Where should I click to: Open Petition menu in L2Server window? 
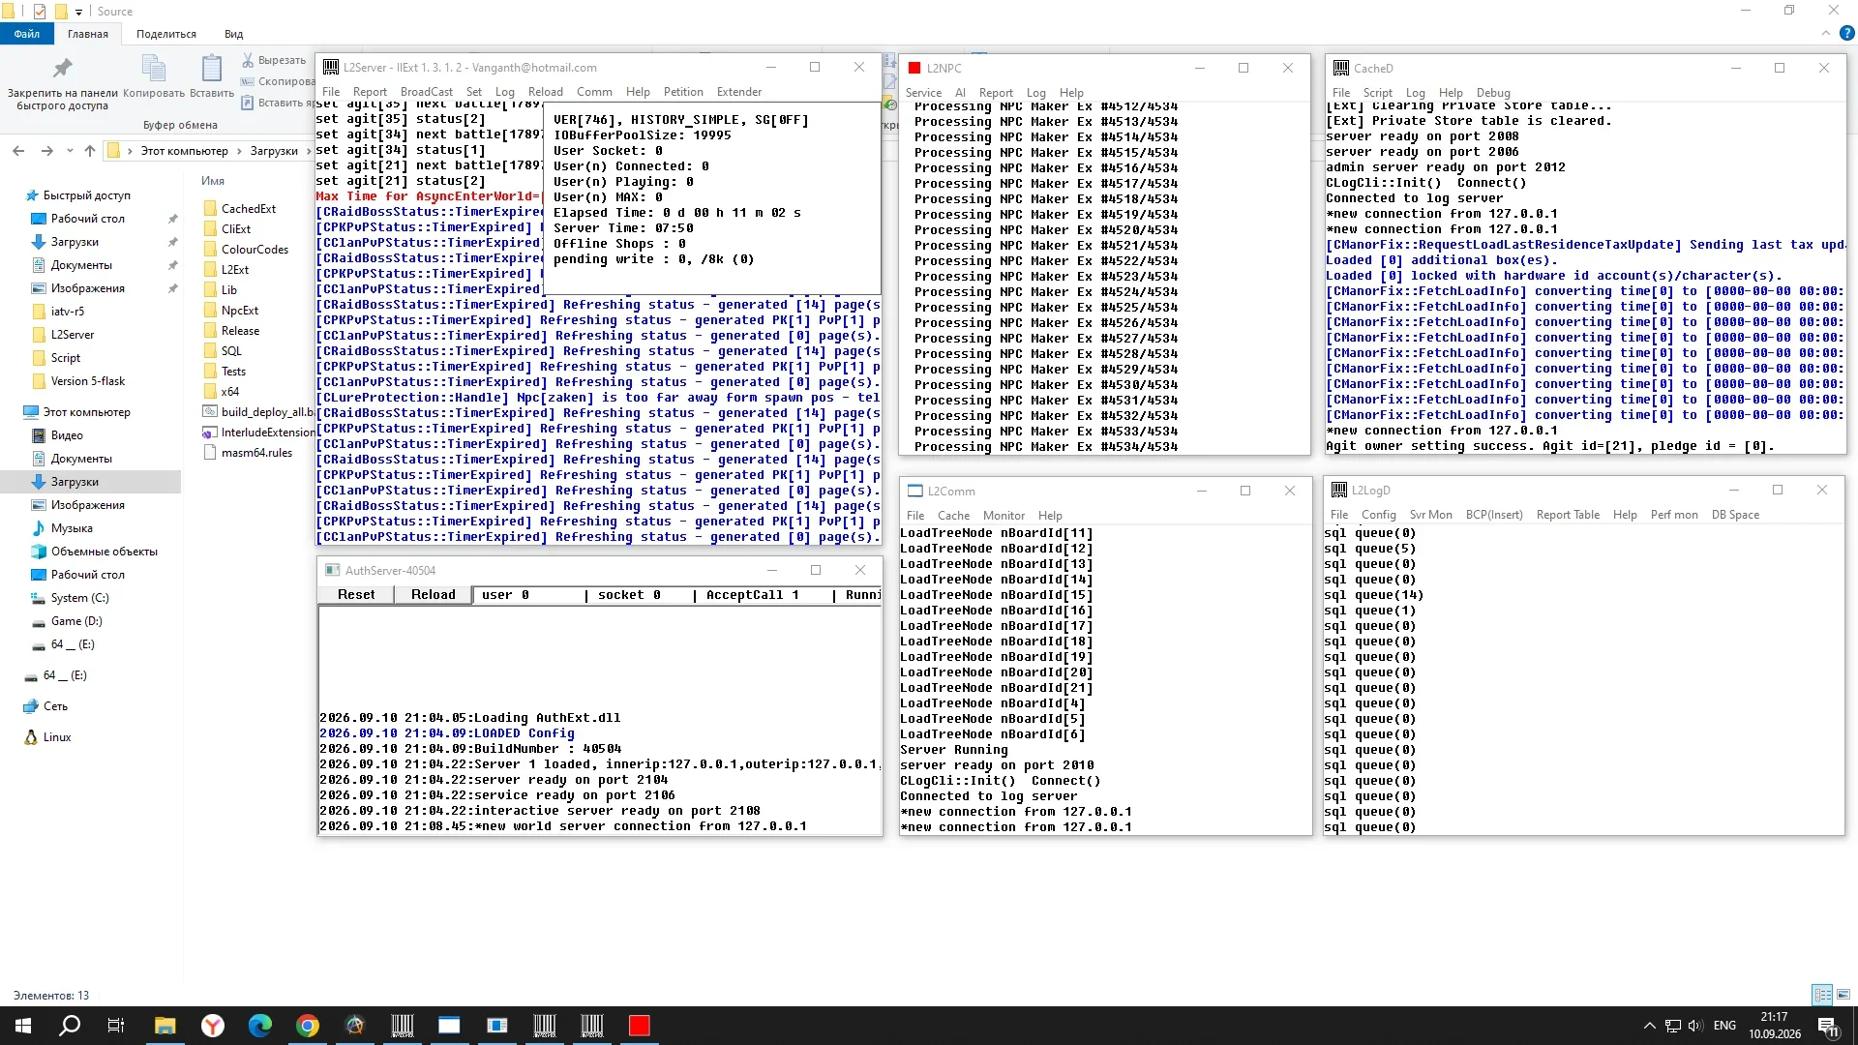(x=683, y=92)
